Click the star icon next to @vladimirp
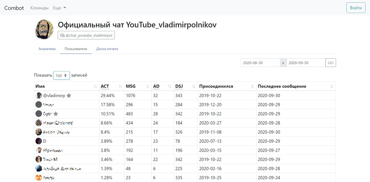This screenshot has width=370, height=182. click(x=69, y=96)
